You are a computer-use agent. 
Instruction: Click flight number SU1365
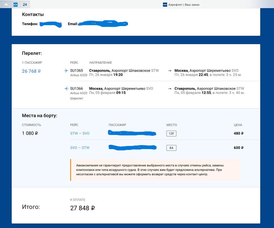coord(77,71)
